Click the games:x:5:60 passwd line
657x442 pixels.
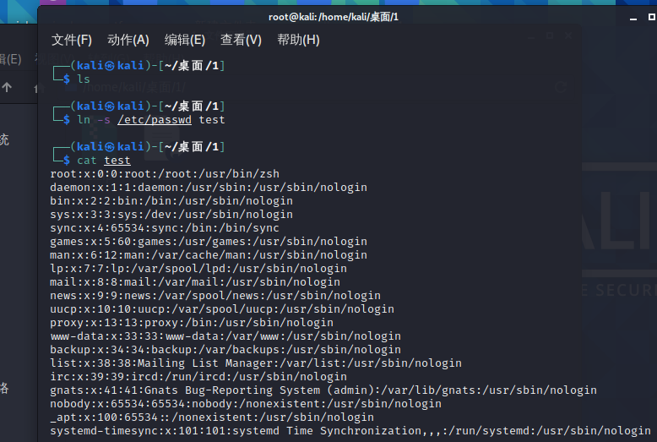point(209,241)
